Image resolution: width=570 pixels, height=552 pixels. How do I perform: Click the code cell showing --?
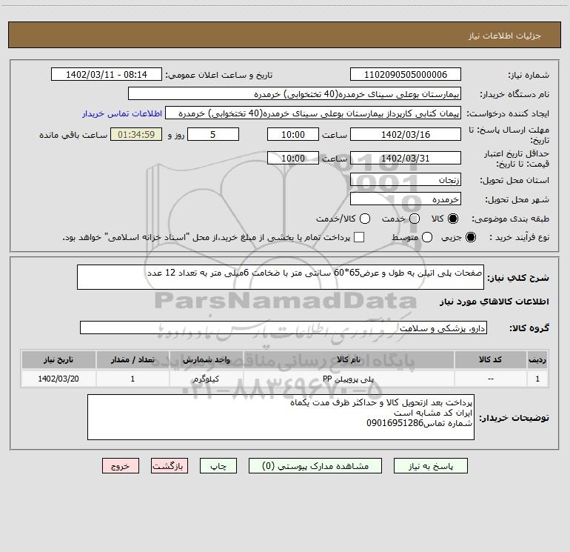click(490, 379)
